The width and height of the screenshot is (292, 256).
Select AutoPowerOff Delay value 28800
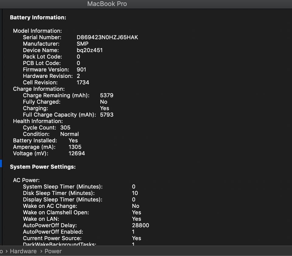[141, 226]
